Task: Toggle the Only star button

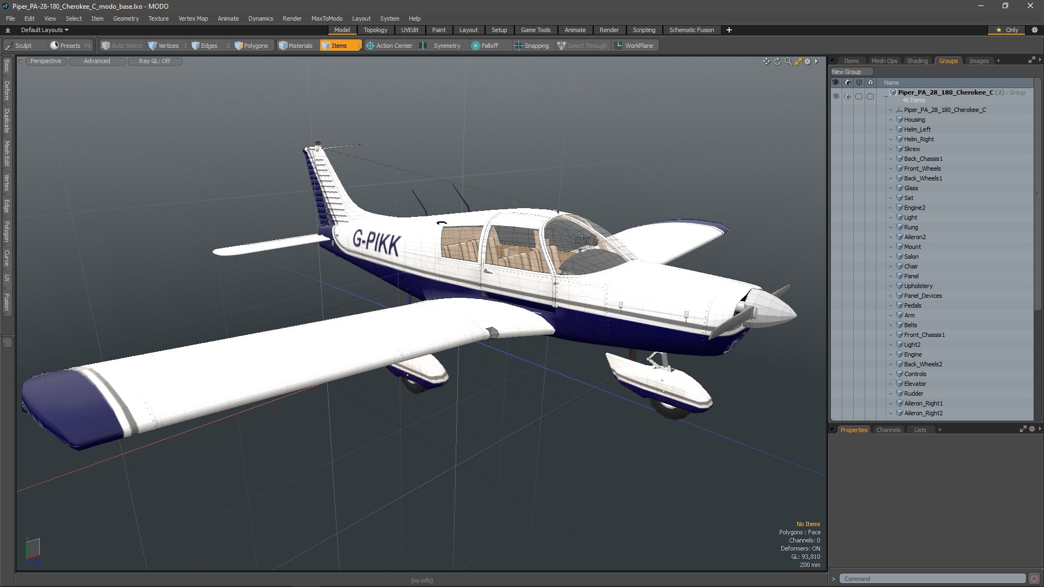Action: [1006, 30]
